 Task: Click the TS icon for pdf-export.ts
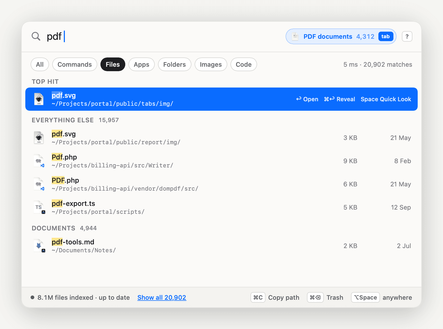click(39, 207)
